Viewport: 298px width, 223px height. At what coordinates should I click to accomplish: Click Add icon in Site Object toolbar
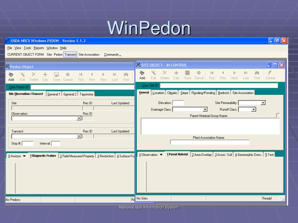142,73
